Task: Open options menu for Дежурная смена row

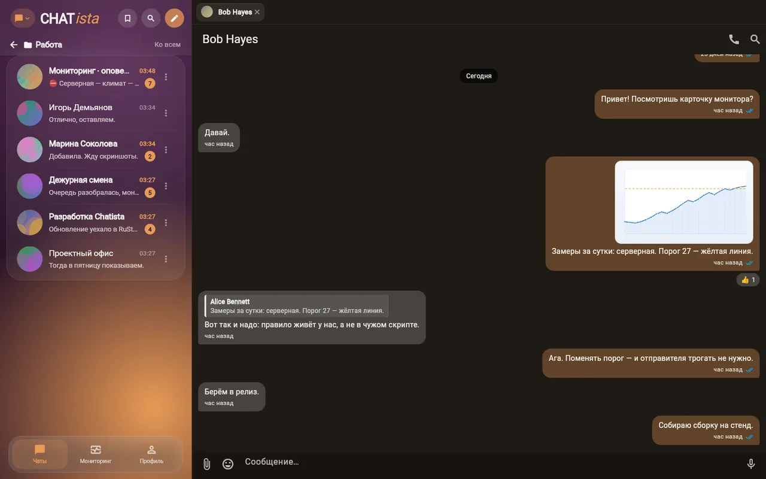Action: click(166, 186)
